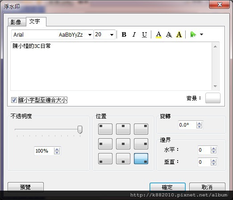Toggle italic text formatting
233x200 pixels.
tap(134, 34)
